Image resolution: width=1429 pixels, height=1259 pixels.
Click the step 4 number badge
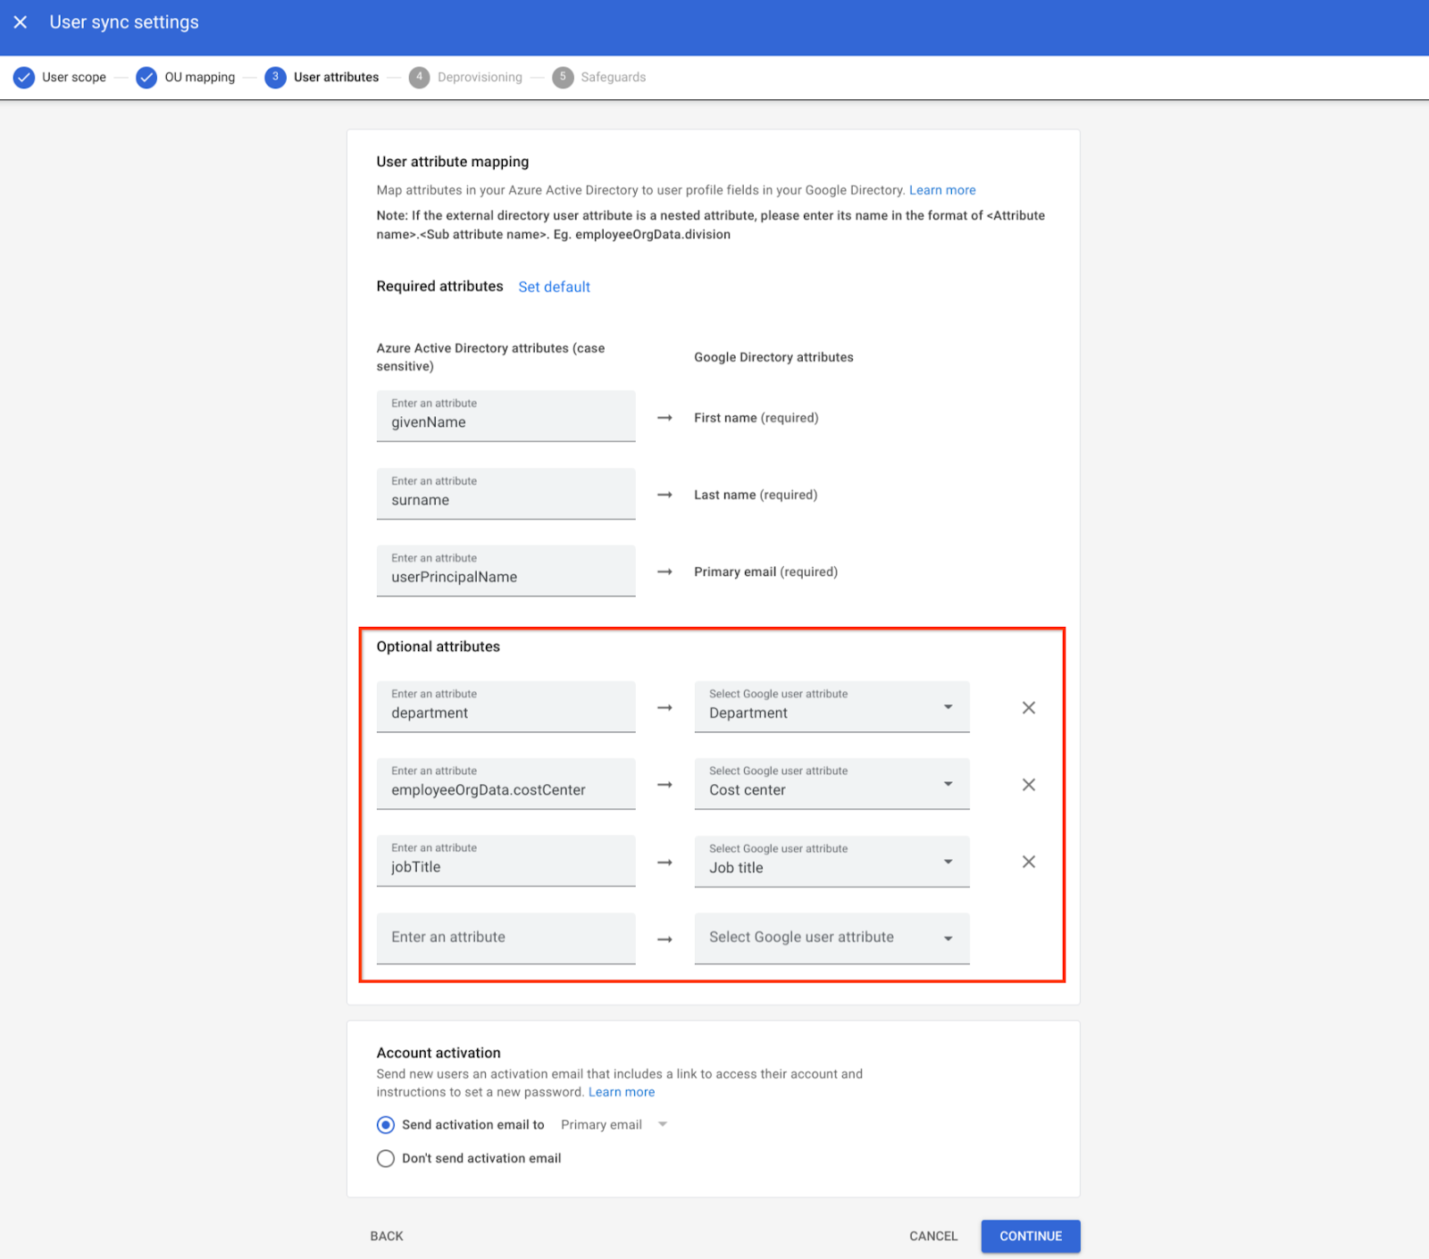click(x=420, y=78)
